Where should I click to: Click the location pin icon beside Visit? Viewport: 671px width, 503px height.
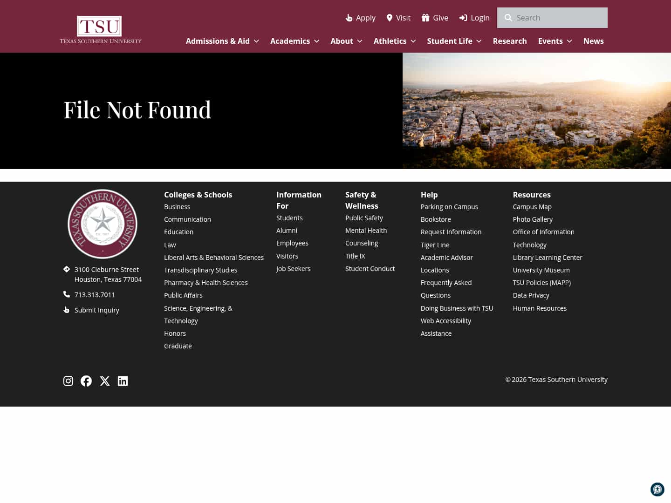pos(390,18)
